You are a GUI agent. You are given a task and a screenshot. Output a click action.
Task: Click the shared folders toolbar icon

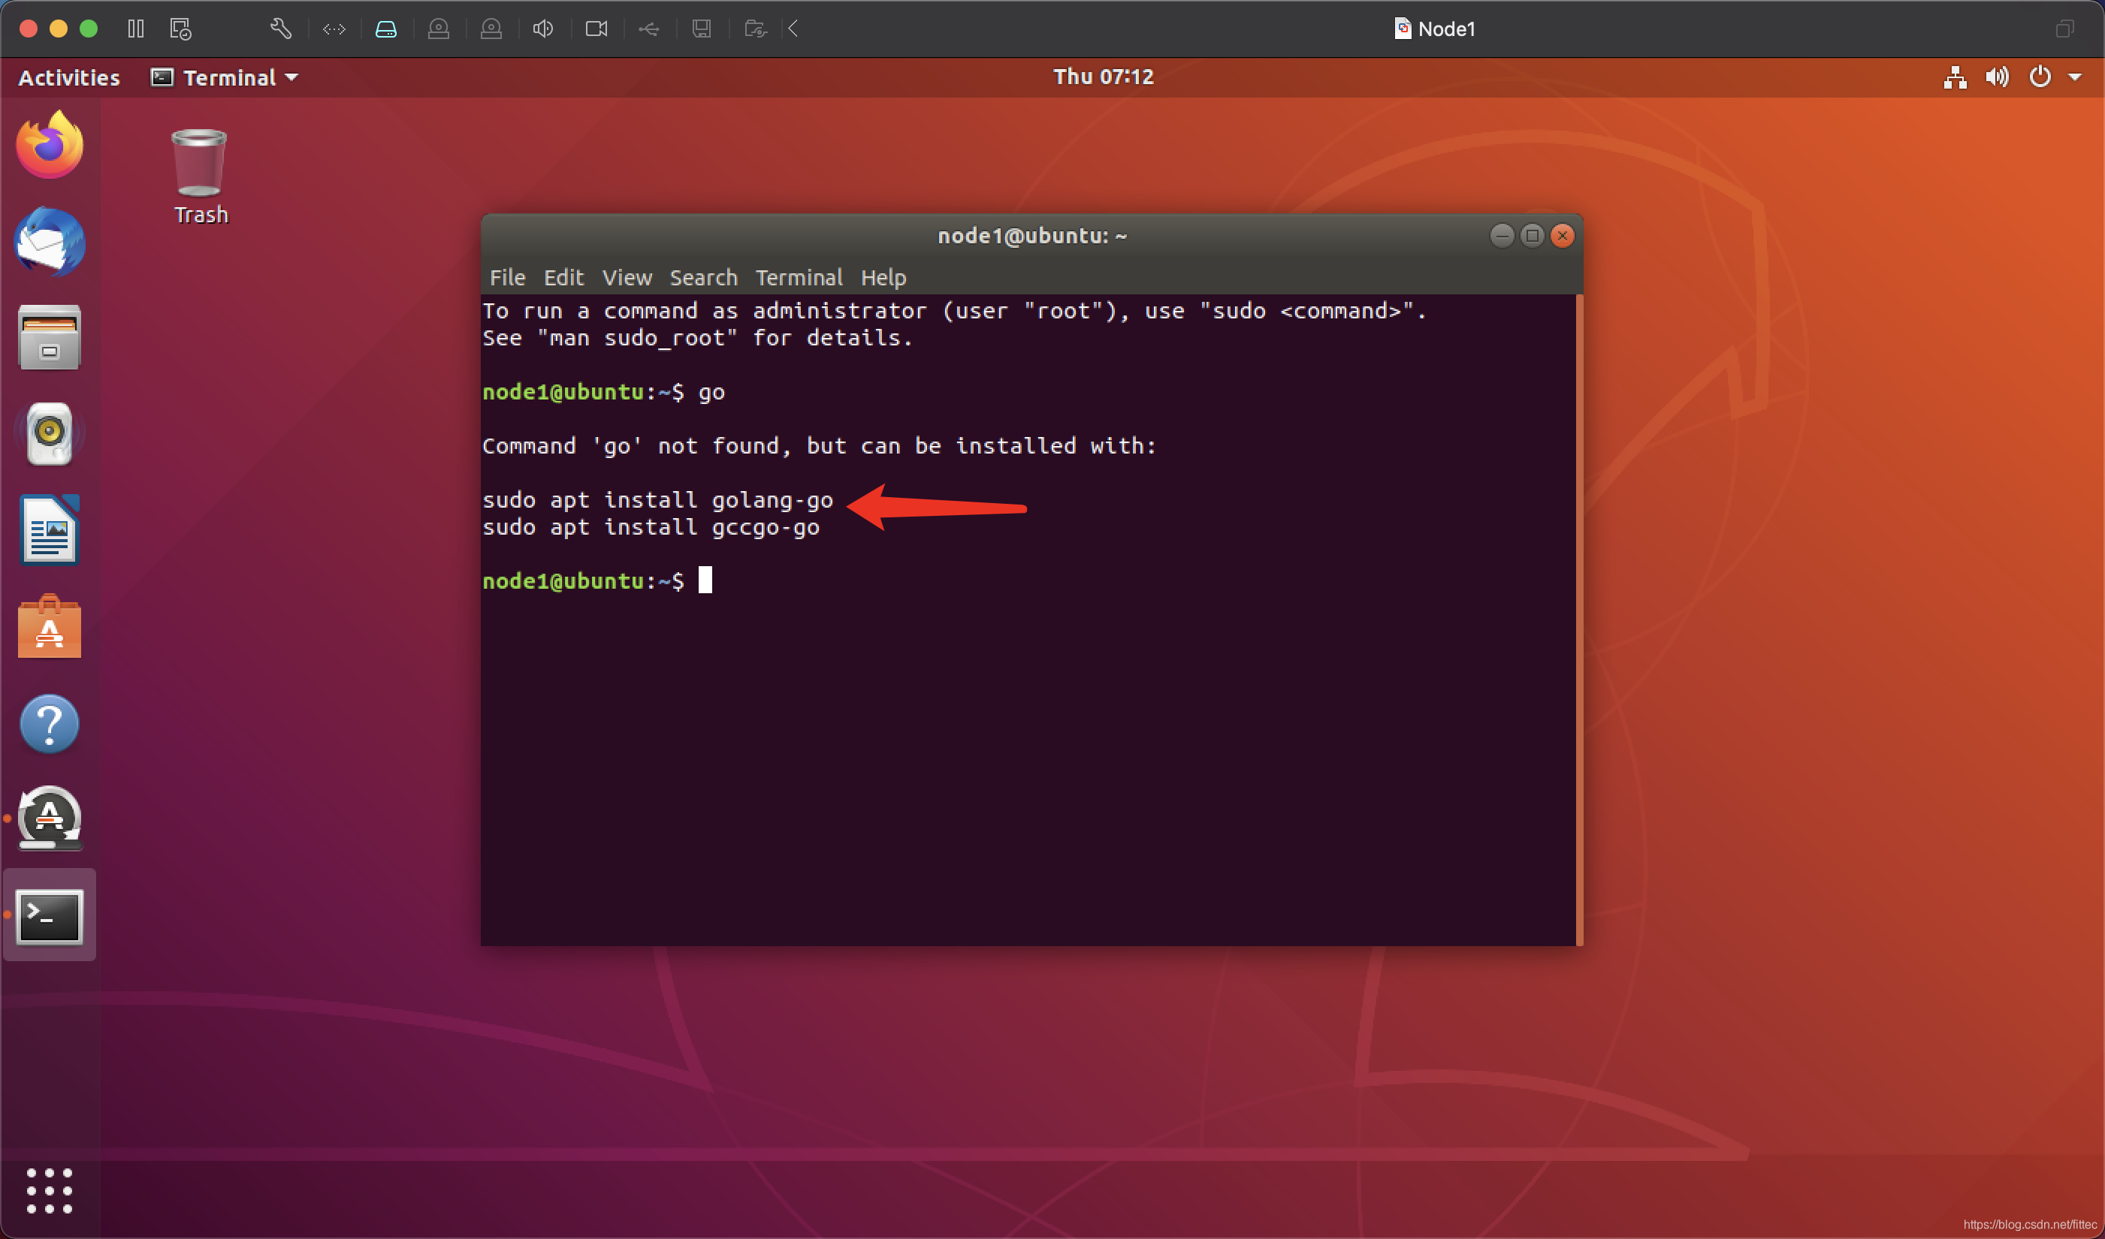click(755, 30)
